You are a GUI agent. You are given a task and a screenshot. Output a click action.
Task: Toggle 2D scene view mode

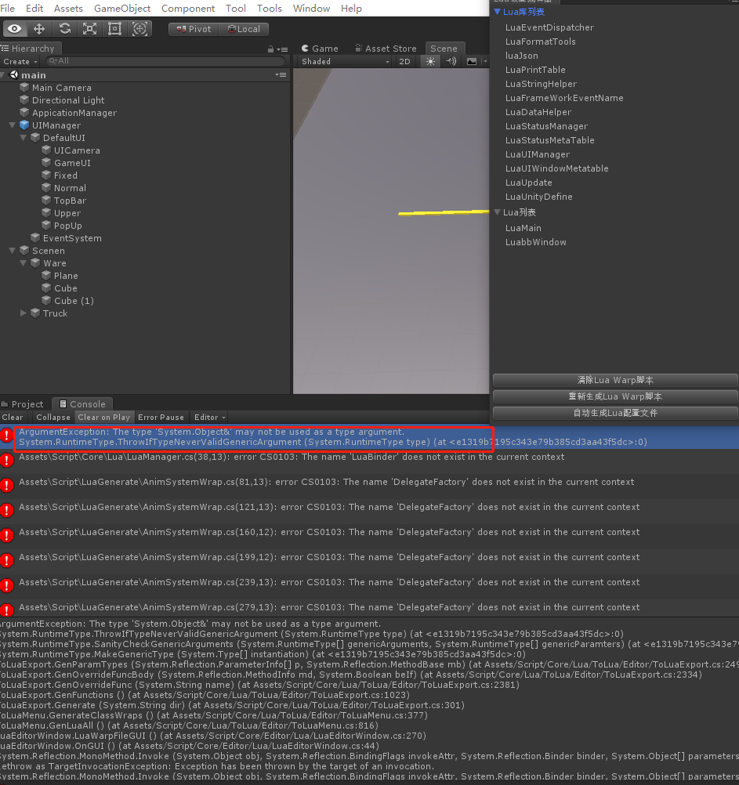[x=404, y=61]
